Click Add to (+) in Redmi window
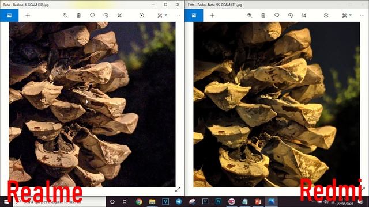The width and height of the screenshot is (369, 207). (x=212, y=16)
